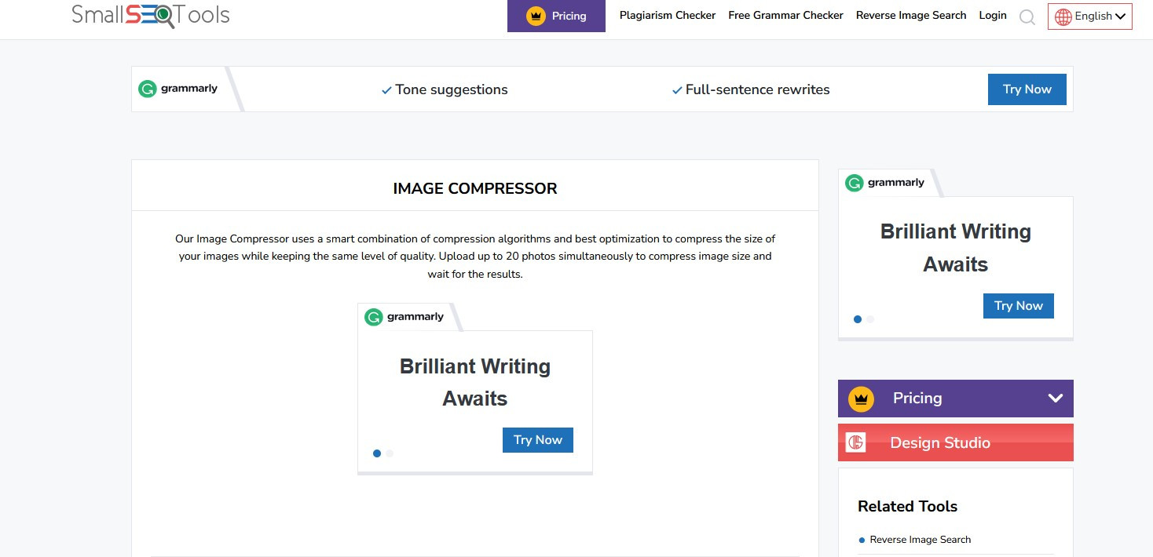Click the Related Tools heading
The height and width of the screenshot is (557, 1153).
point(907,506)
